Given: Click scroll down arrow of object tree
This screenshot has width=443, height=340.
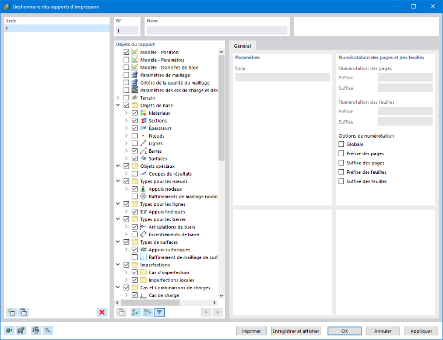Looking at the screenshot, I should 221,296.
